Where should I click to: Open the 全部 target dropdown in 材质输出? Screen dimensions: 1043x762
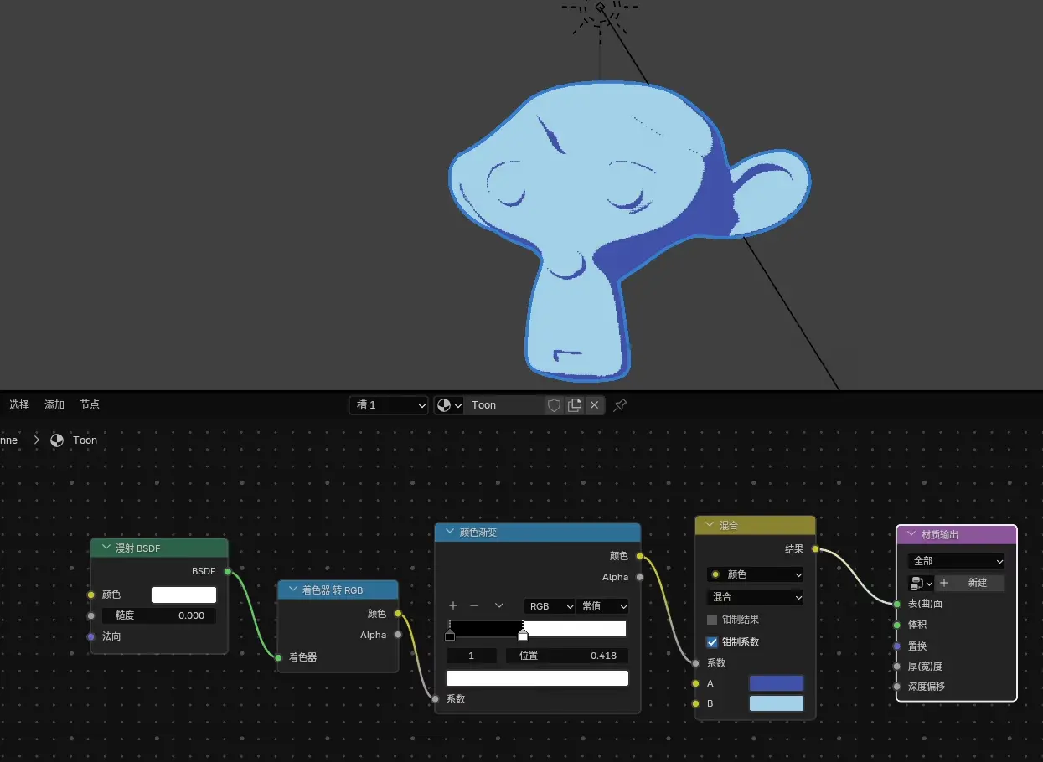tap(957, 561)
